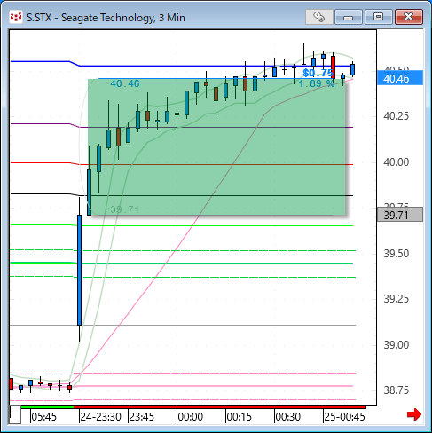Click the 38.75 price scale label
The height and width of the screenshot is (433, 432).
(397, 390)
